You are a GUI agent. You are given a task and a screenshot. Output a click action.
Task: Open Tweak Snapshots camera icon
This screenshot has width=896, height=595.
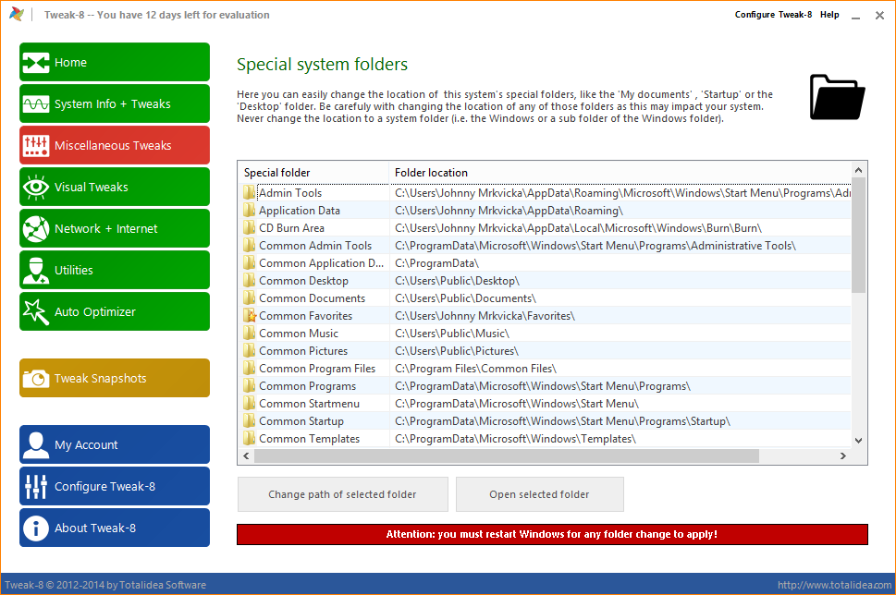click(x=36, y=379)
